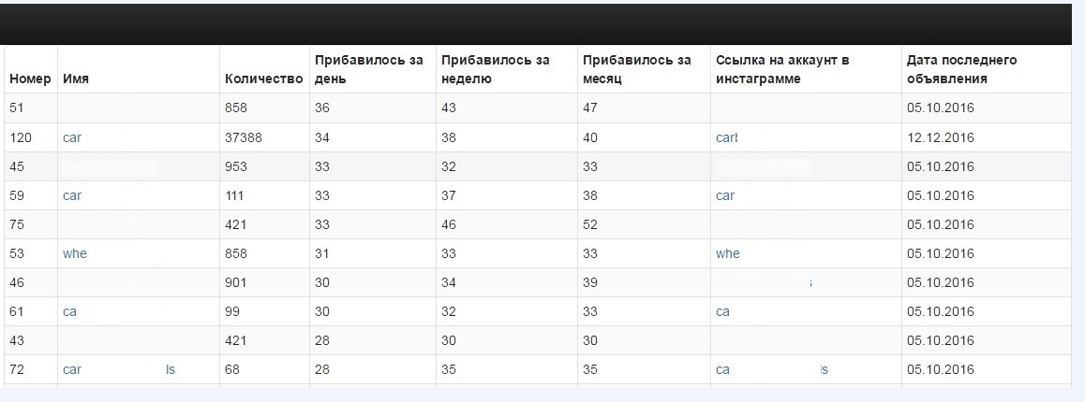This screenshot has height=402, width=1085.
Task: Select the 12.12.2016 date cell
Action: [x=941, y=137]
